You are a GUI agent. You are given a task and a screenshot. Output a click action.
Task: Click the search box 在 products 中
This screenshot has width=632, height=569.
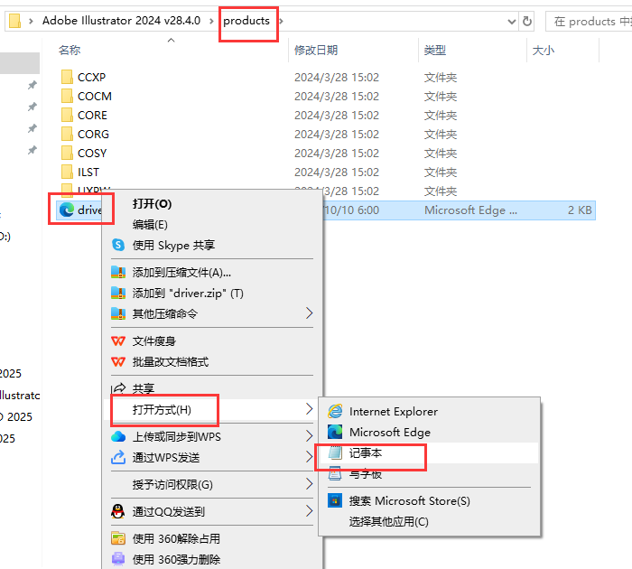[x=589, y=22]
